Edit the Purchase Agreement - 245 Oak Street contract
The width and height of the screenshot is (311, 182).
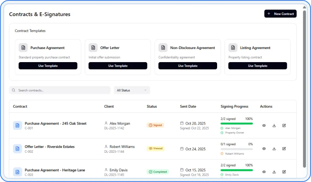point(284,125)
